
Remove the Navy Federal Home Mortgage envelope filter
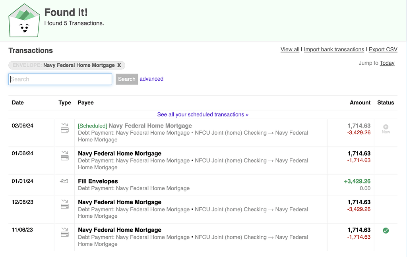119,65
